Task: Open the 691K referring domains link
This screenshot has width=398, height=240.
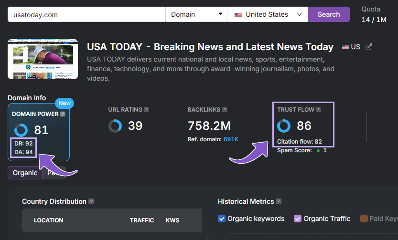Action: [x=231, y=139]
